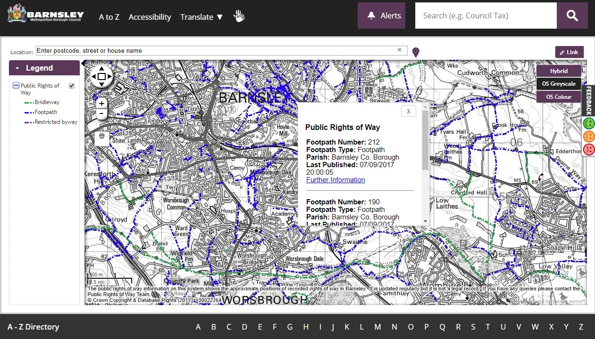The width and height of the screenshot is (595, 339).
Task: Switch to Hybrid basemap
Action: tap(559, 71)
